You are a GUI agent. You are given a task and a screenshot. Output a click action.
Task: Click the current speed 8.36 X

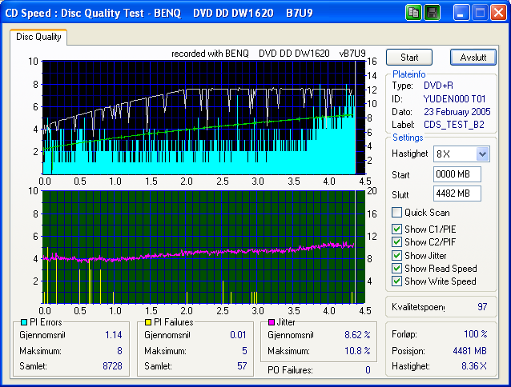coord(474,366)
